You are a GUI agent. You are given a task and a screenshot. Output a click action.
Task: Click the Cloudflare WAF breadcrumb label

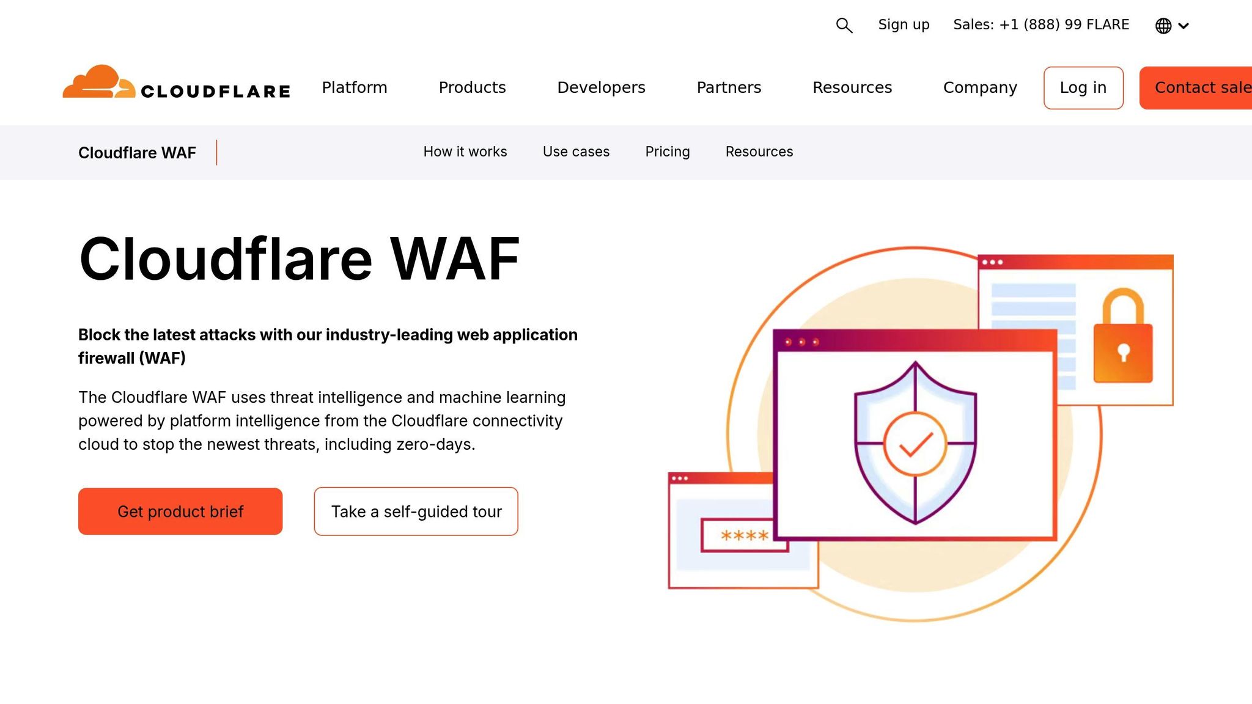tap(137, 153)
